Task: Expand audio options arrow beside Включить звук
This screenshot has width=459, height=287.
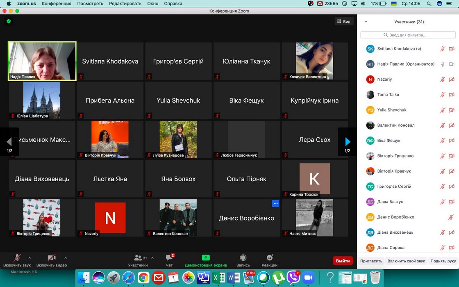Action: (x=30, y=258)
